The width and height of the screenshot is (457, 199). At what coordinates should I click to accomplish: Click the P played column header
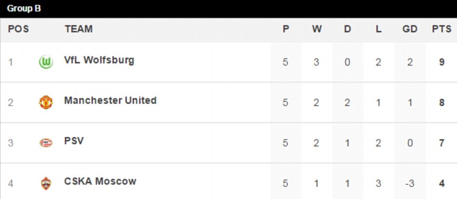tap(286, 29)
